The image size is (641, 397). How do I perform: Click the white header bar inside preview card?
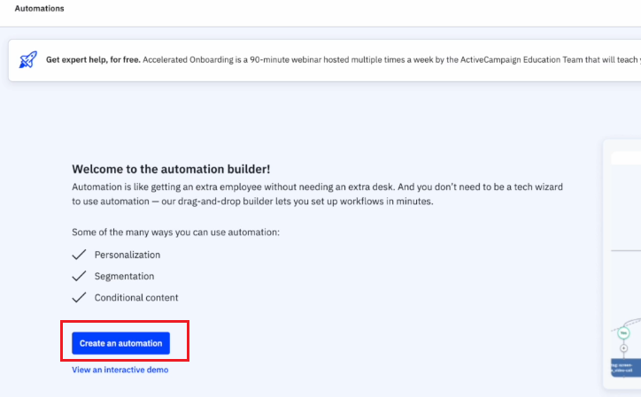pyautogui.click(x=626, y=158)
